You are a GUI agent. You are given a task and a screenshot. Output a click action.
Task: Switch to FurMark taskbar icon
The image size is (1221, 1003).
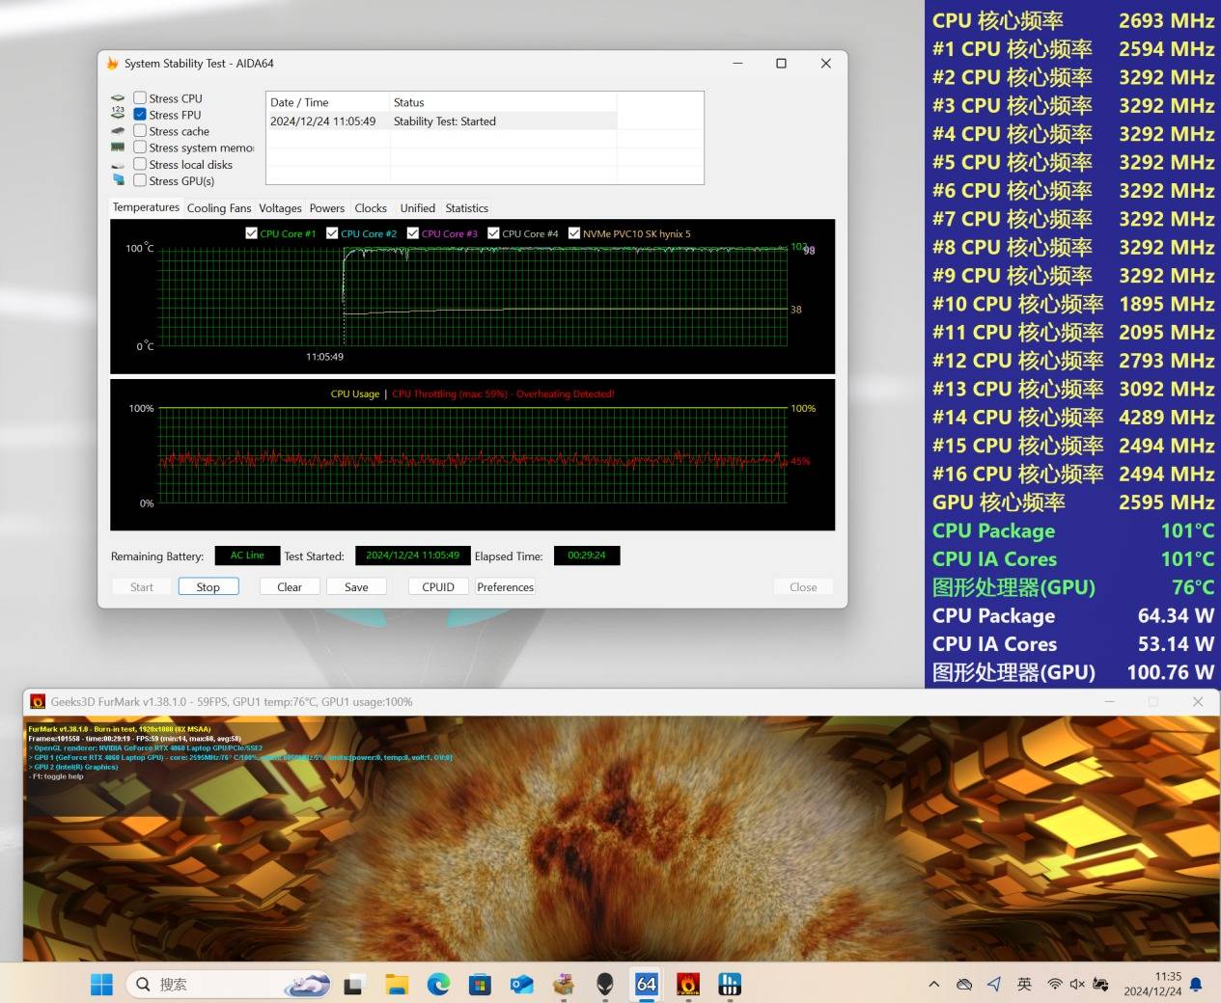pos(688,984)
